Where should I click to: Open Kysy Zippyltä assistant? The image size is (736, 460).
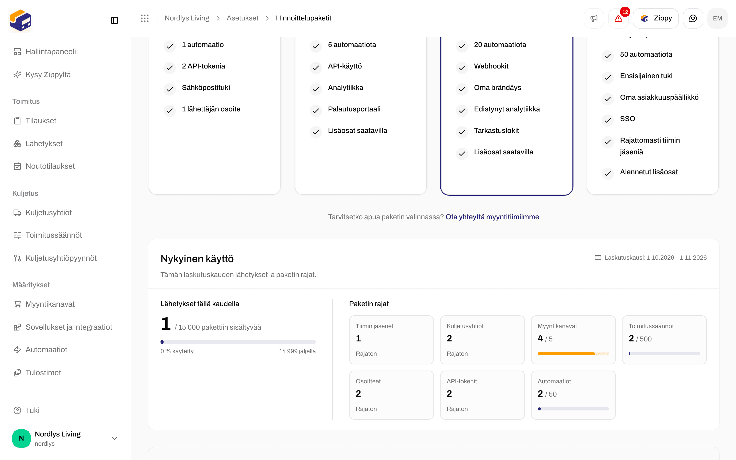(65, 75)
